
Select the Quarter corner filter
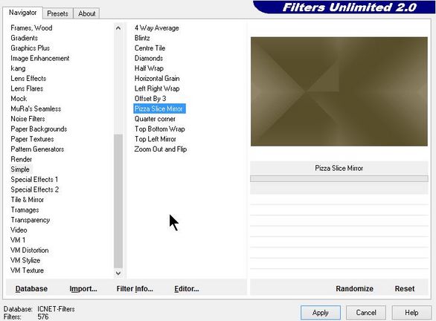click(x=156, y=119)
